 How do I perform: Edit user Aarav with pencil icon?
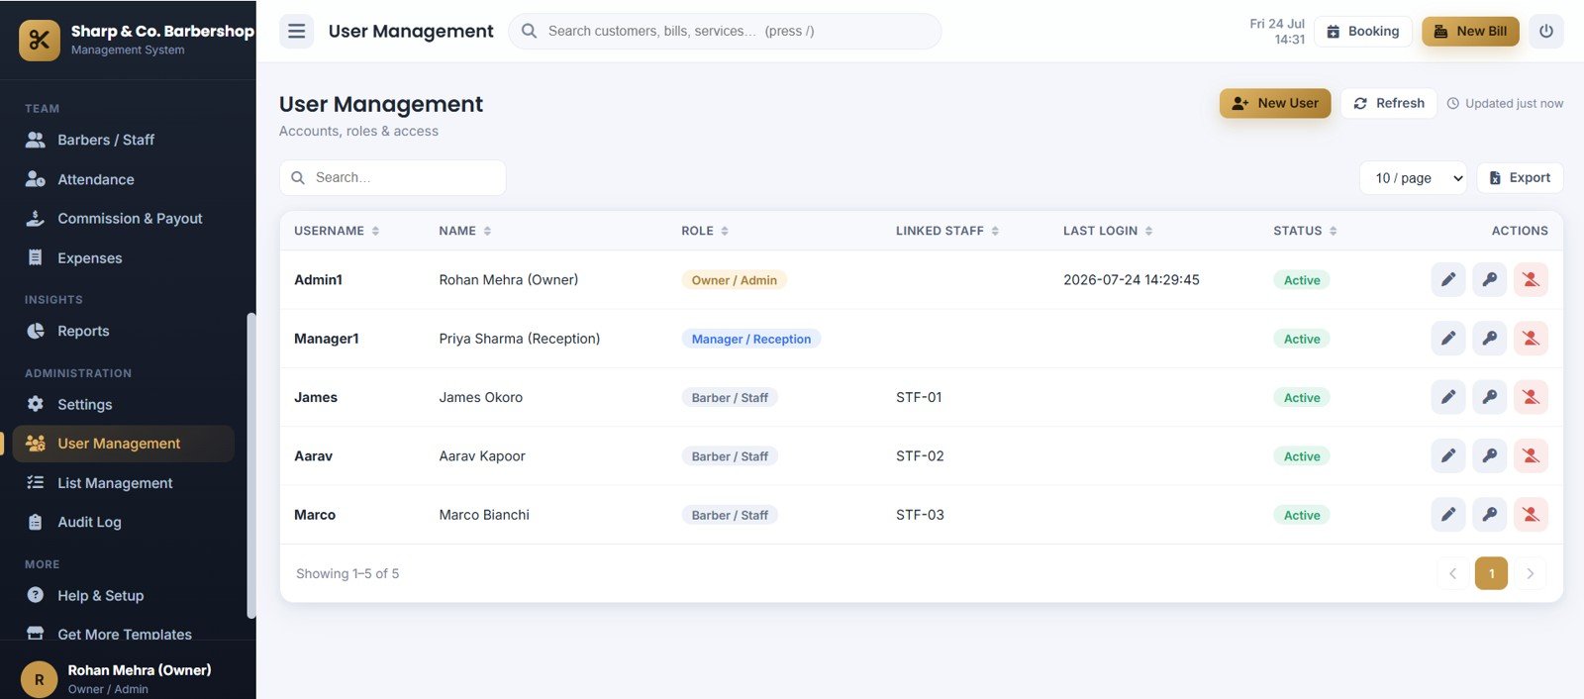[1447, 455]
